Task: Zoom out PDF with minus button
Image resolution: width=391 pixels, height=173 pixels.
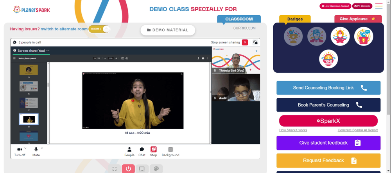Action: 105,58
